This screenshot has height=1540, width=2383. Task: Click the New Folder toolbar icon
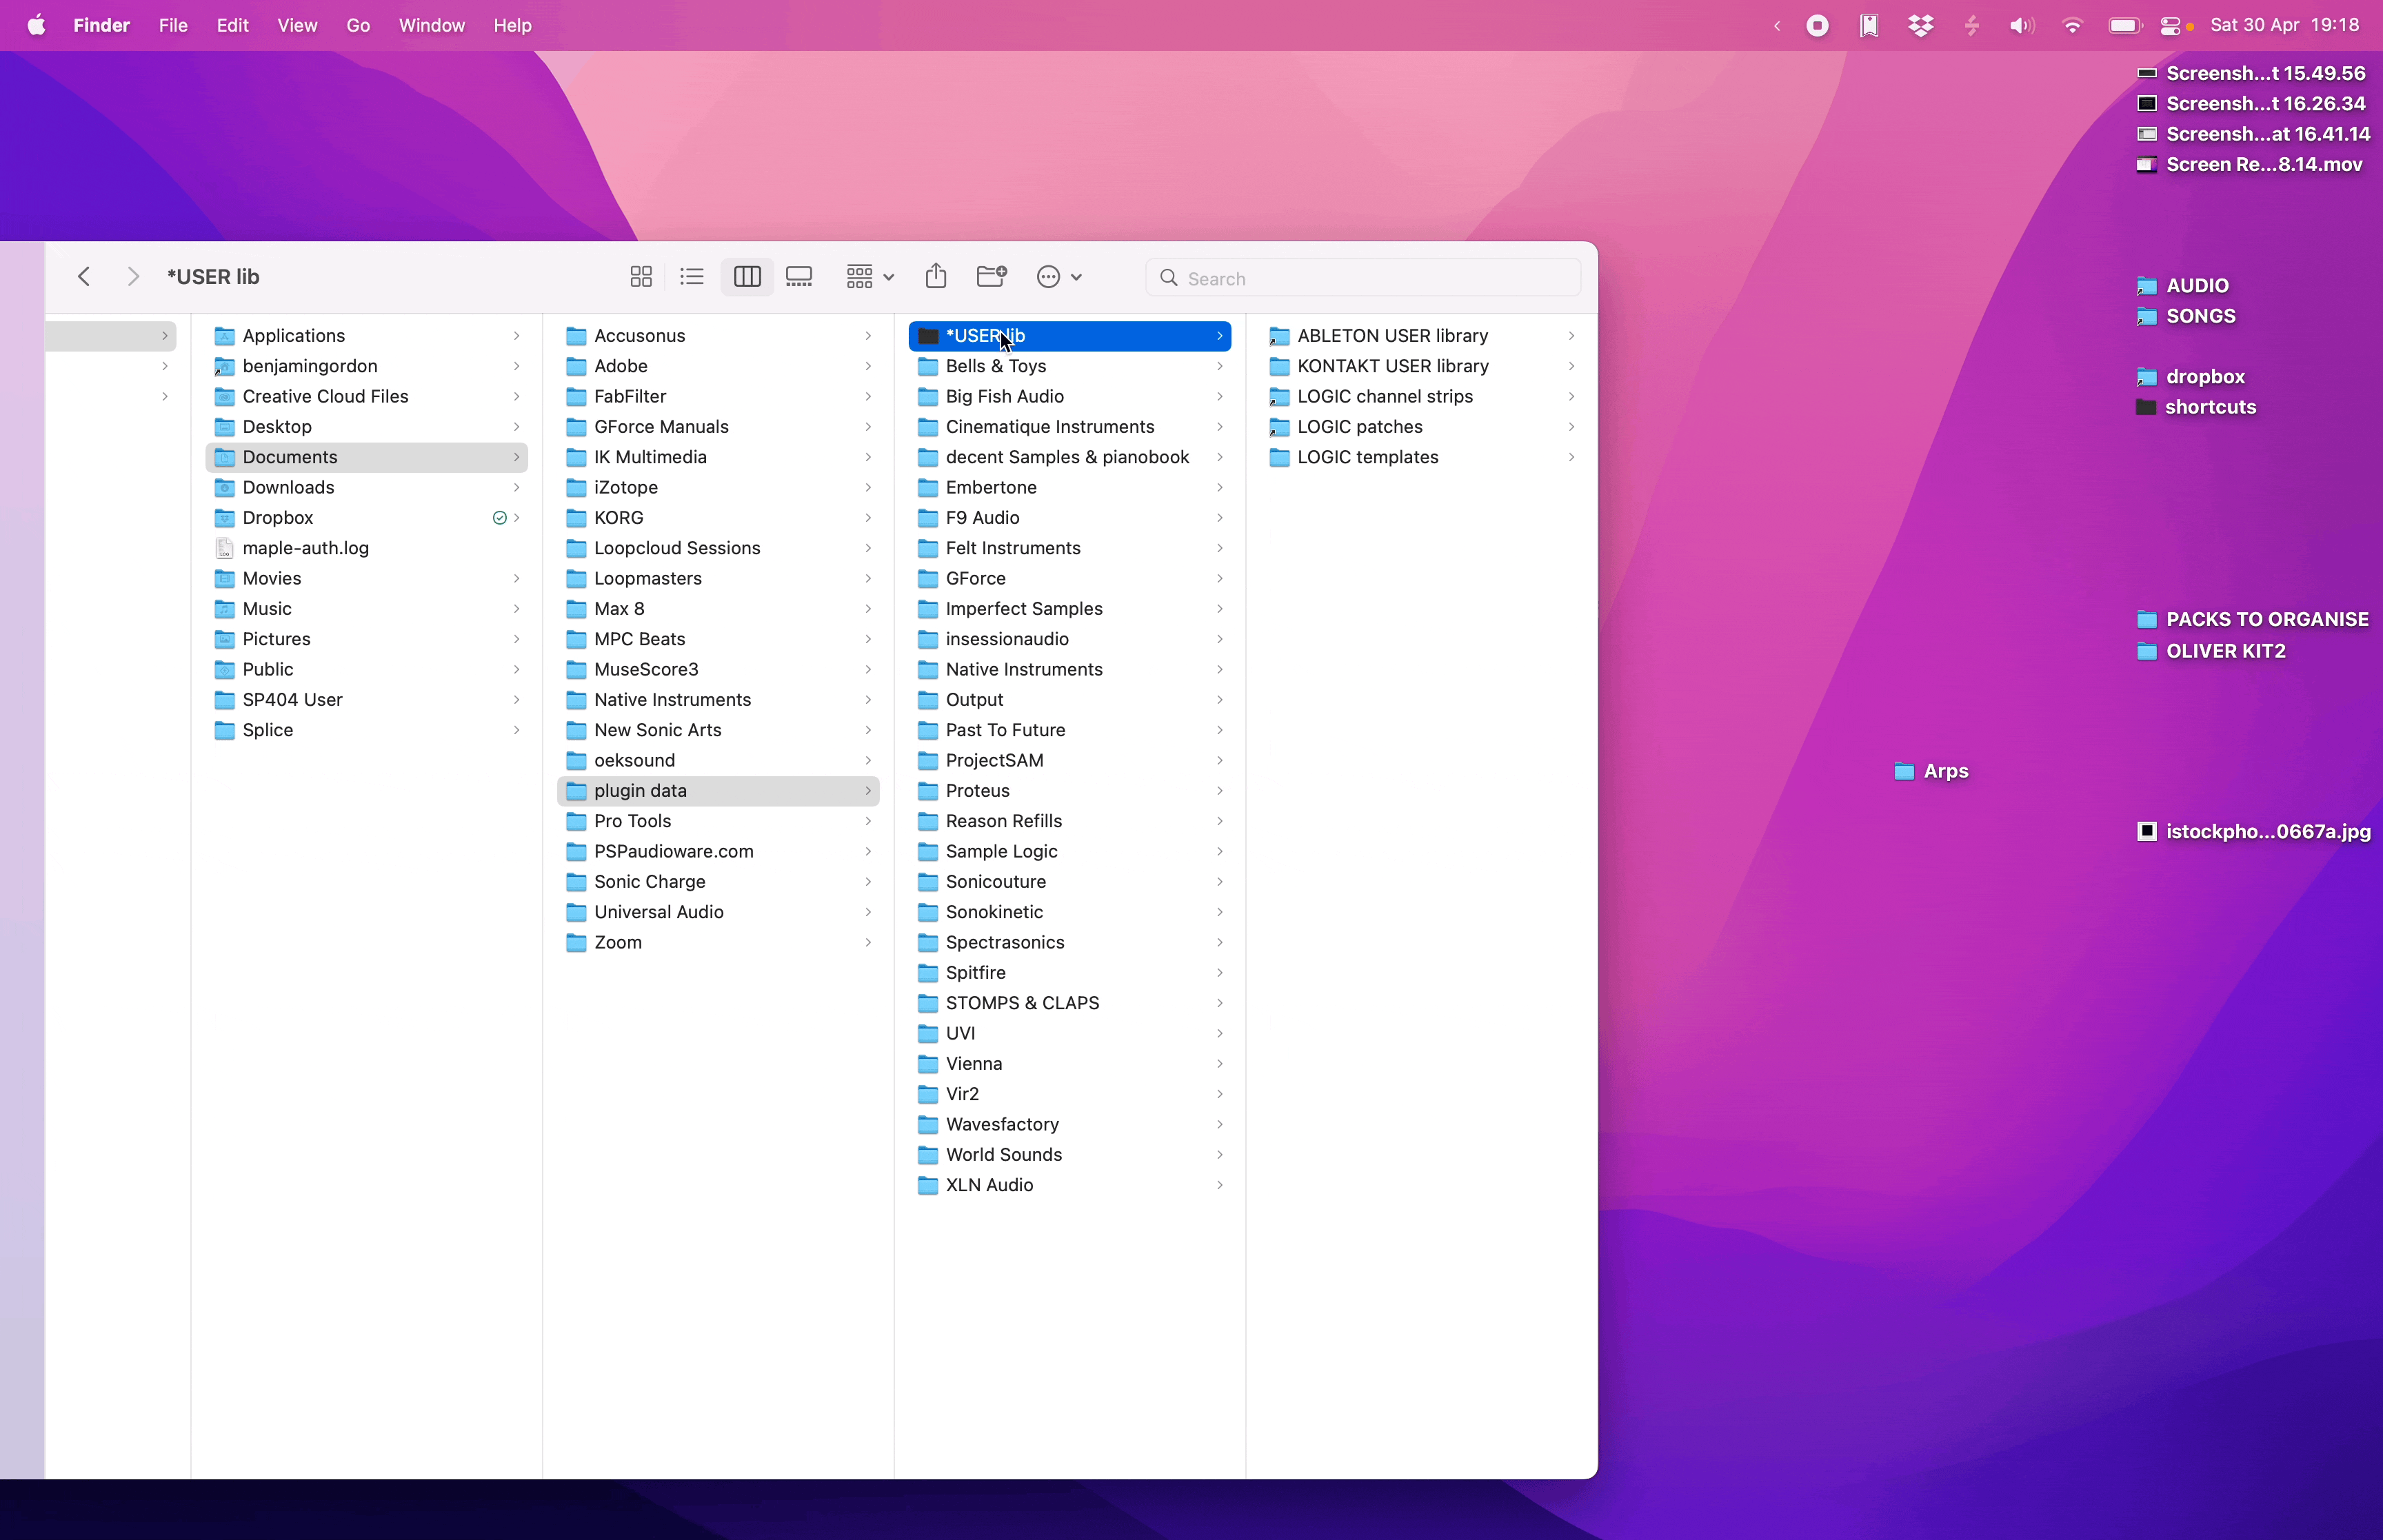click(x=991, y=277)
